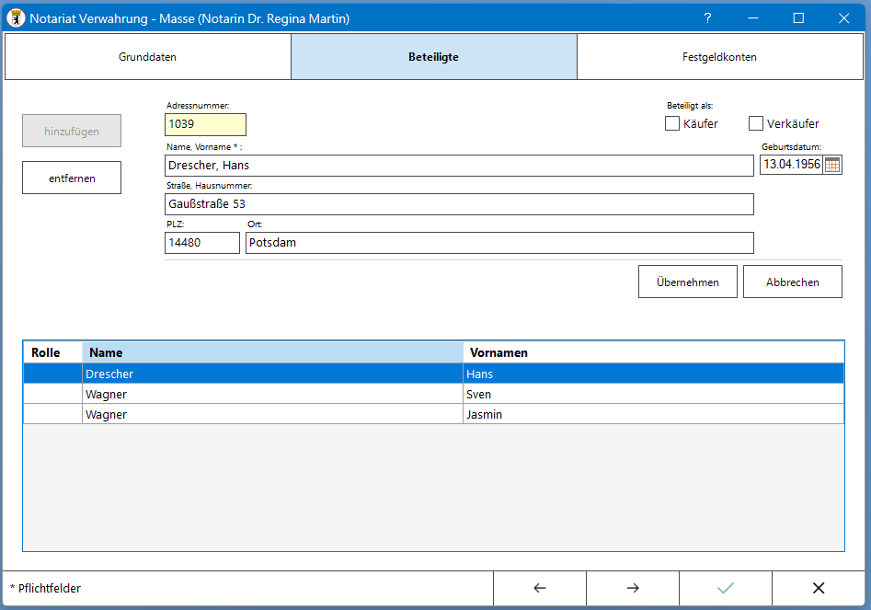
Task: Switch to the Grunddaten tab
Action: tap(147, 57)
